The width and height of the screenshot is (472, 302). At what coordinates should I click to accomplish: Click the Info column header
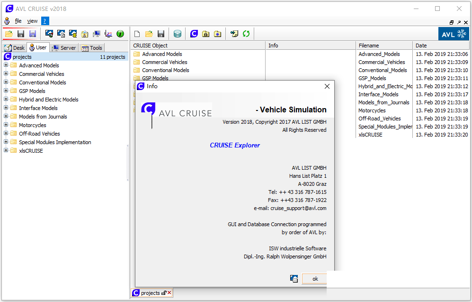311,46
